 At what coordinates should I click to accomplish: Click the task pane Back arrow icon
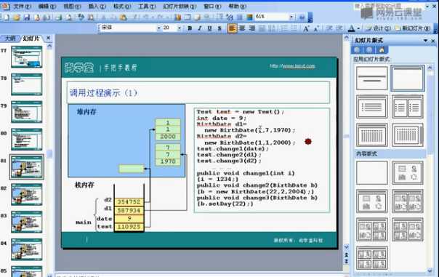pos(356,50)
